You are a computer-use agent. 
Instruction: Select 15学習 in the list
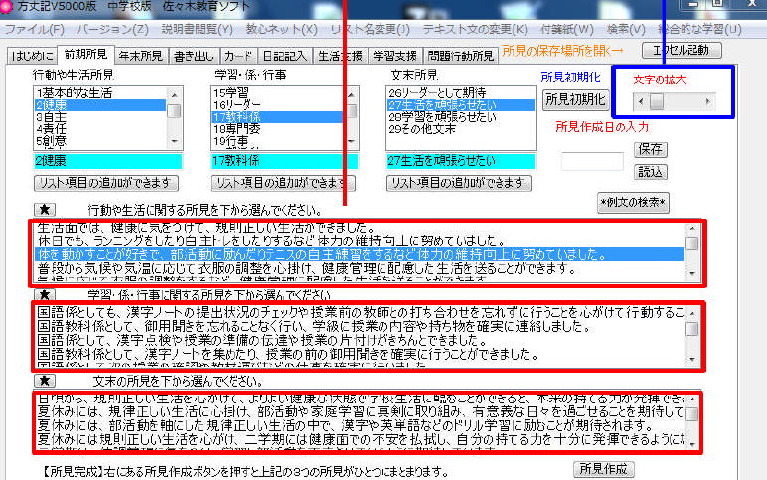coord(277,93)
